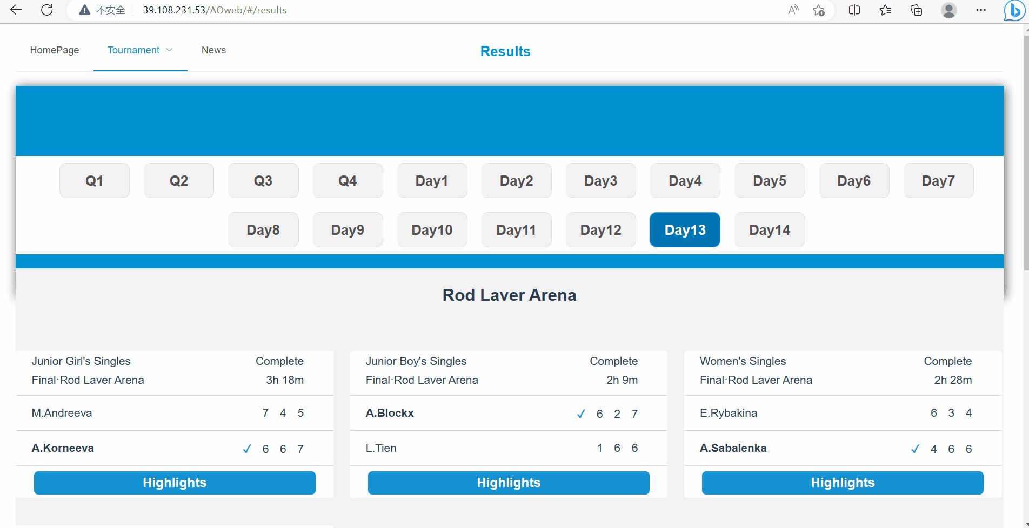Click the address bar URL
The width and height of the screenshot is (1029, 528).
pyautogui.click(x=215, y=10)
